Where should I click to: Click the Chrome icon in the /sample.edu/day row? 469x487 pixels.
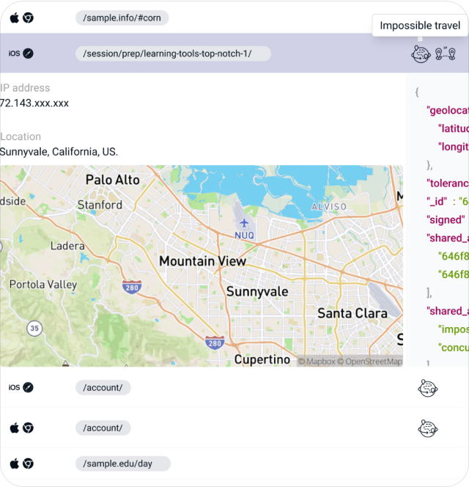(28, 464)
